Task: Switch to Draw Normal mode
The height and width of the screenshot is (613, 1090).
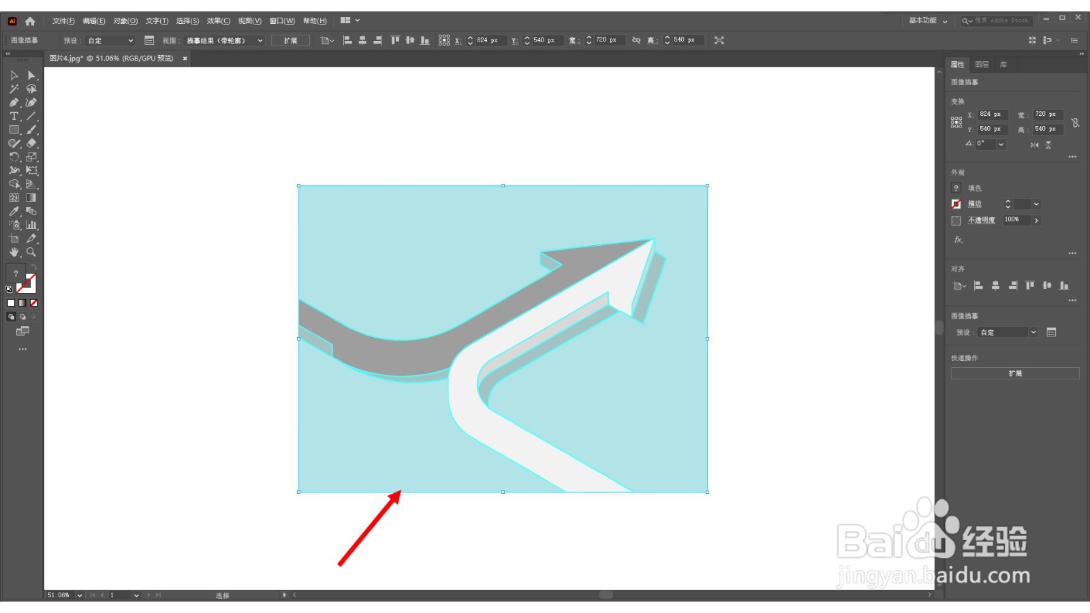Action: point(11,317)
